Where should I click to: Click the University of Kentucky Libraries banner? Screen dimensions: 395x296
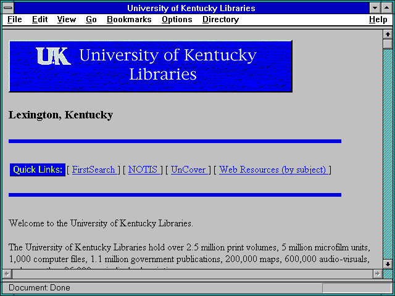pyautogui.click(x=151, y=66)
